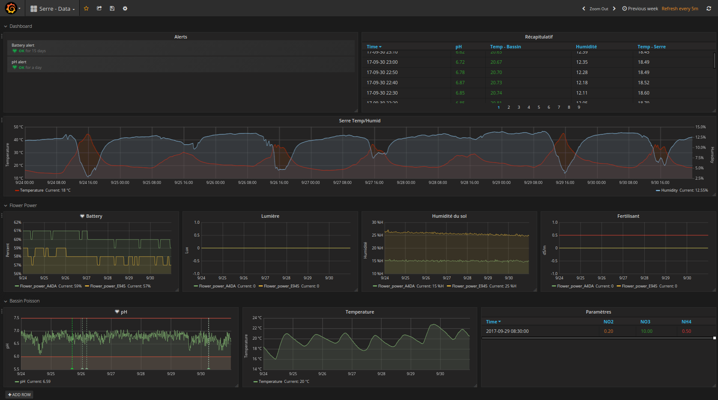
Task: Toggle Humidity series in Serre Temp/Humid legend
Action: (669, 190)
